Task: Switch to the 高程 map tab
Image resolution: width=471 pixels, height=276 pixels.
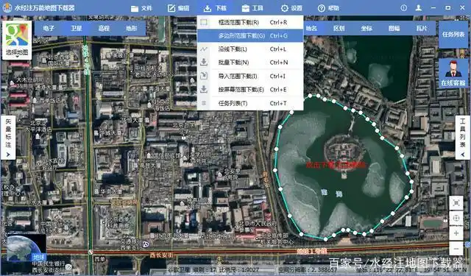Action: coord(104,28)
